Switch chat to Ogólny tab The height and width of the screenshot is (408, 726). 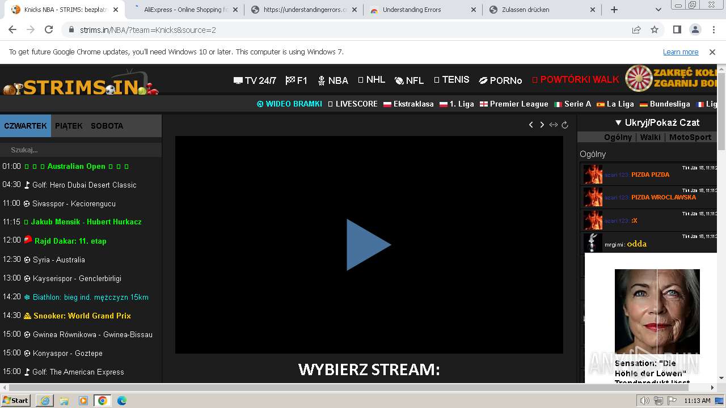pyautogui.click(x=618, y=137)
